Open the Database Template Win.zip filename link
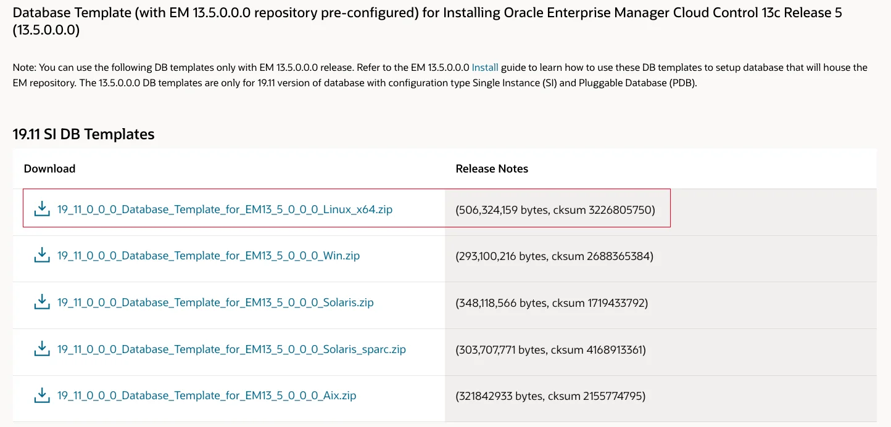 208,256
